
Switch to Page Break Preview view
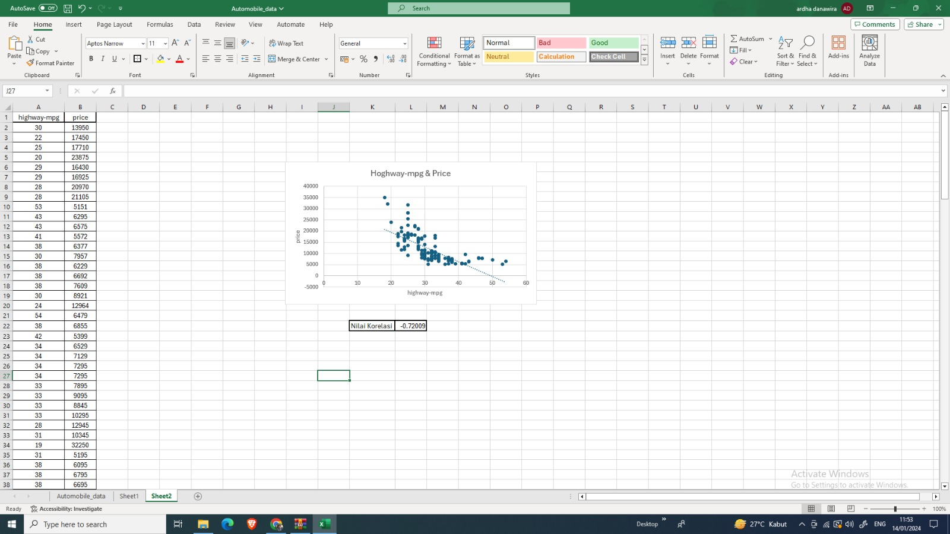pos(851,508)
